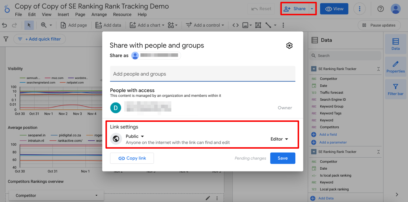This screenshot has width=408, height=202.
Task: Insert a text box tool
Action: click(x=258, y=25)
